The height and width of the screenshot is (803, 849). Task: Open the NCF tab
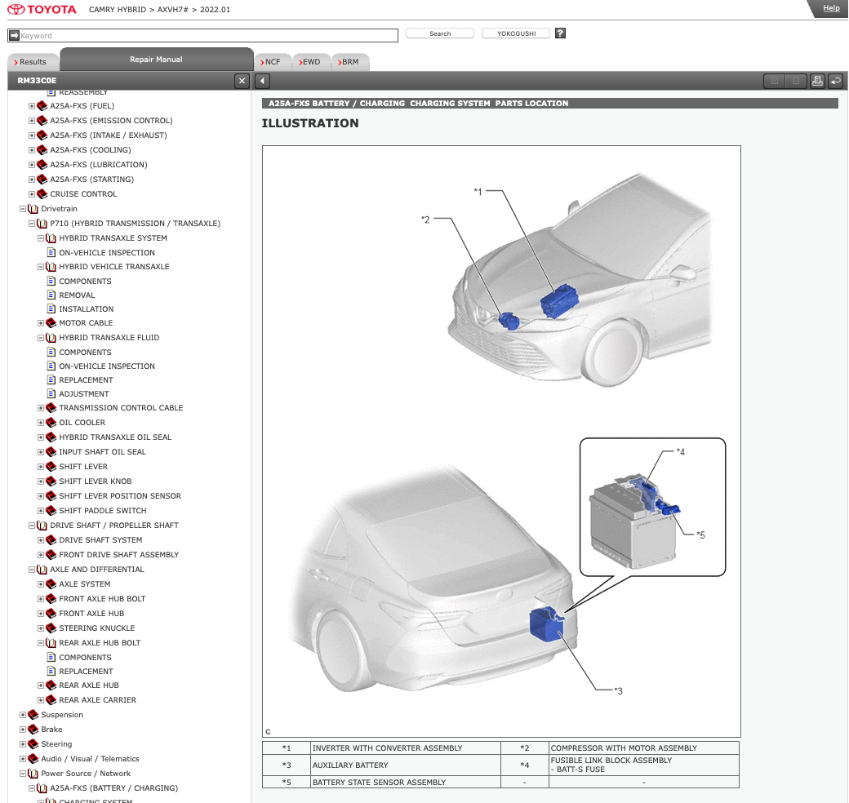[x=272, y=61]
